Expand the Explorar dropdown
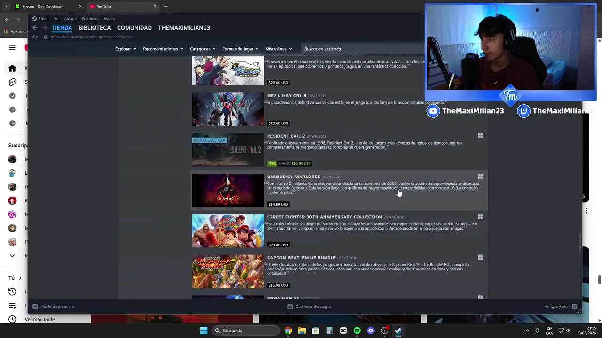The height and width of the screenshot is (338, 602). tap(126, 49)
